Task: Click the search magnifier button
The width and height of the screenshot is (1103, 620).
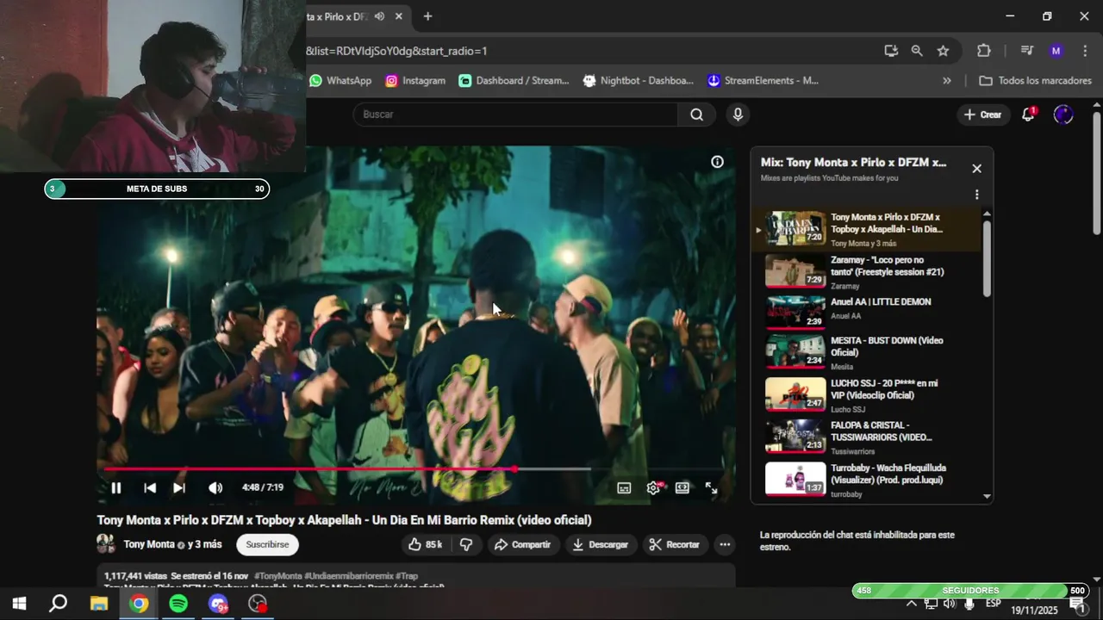Action: (x=696, y=114)
